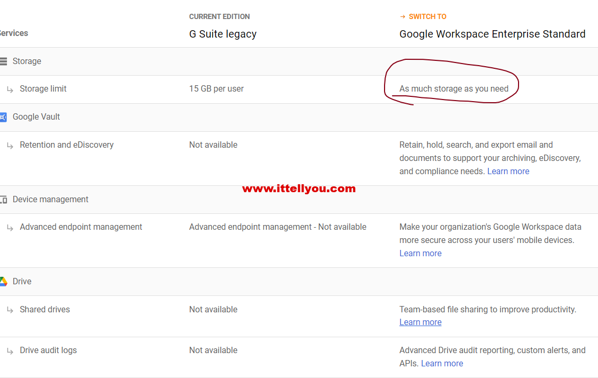The image size is (598, 378).
Task: Select the CURRENT EDITION header text
Action: pos(219,17)
